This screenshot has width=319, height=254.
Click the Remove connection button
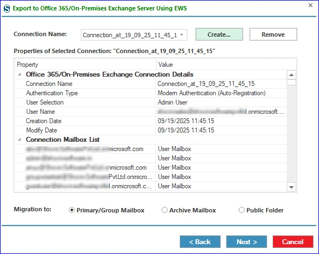point(273,34)
